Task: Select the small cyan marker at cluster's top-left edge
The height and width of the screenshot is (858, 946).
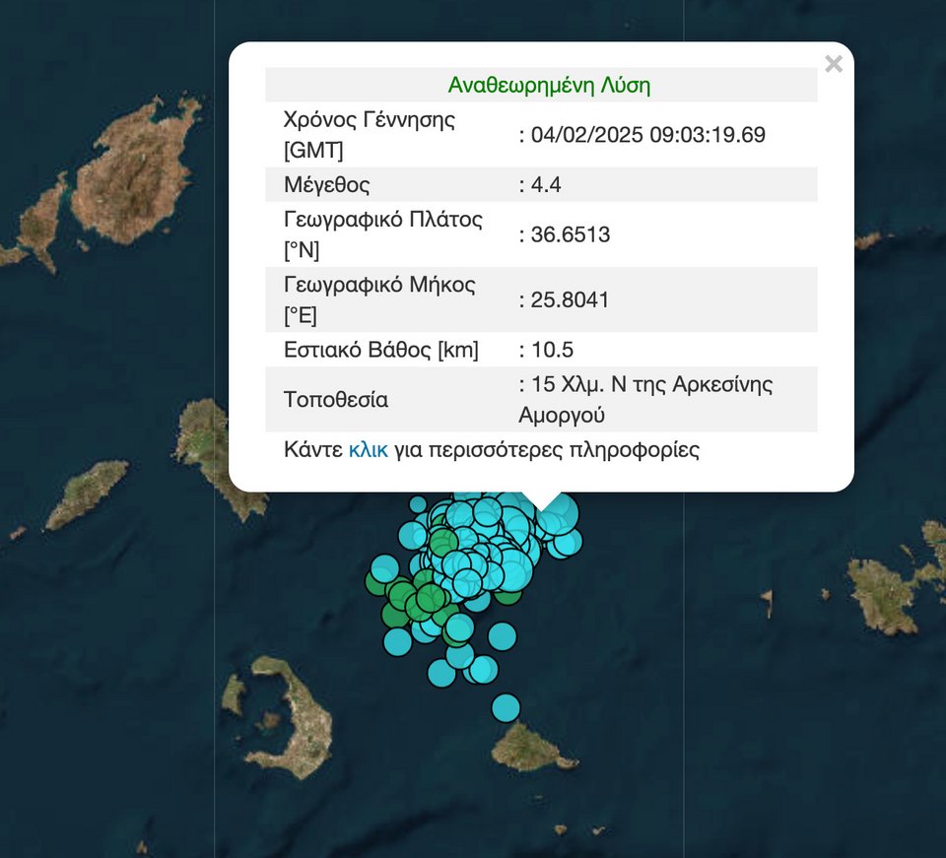Action: [418, 505]
